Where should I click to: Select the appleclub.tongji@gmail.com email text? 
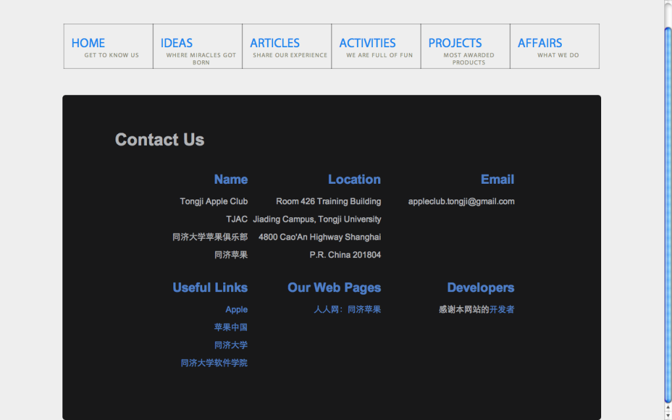(x=461, y=201)
